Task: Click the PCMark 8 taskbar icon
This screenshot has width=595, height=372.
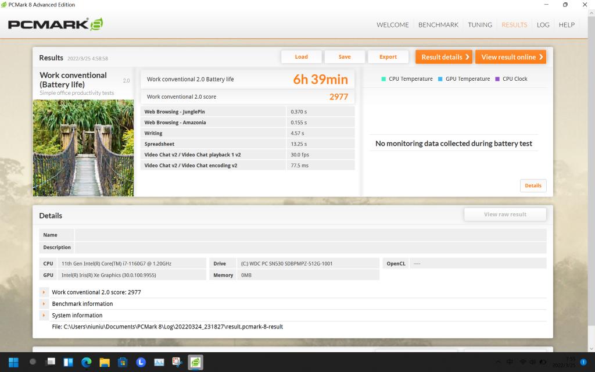Action: pos(196,362)
